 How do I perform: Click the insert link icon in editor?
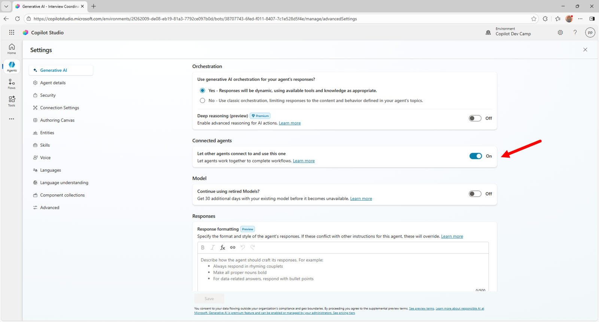232,247
